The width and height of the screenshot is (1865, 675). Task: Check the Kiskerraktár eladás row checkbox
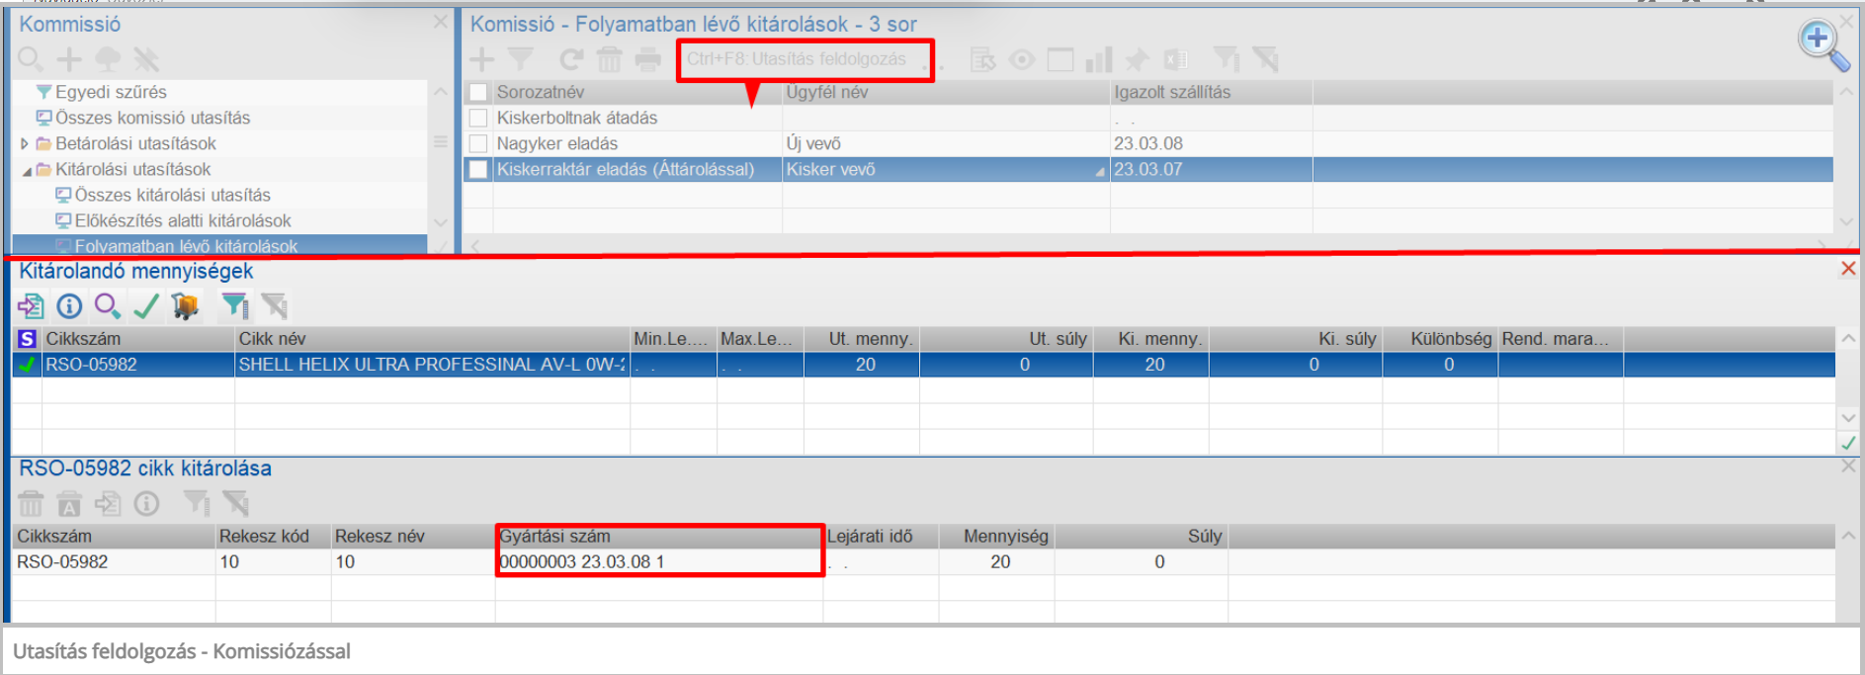[x=478, y=169]
